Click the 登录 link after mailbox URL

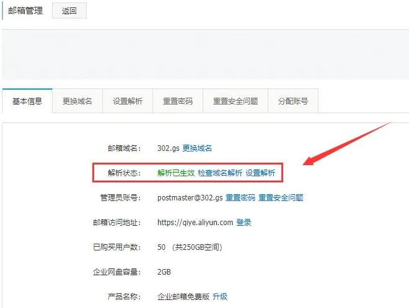click(244, 223)
